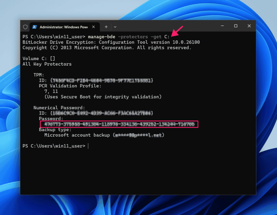Click the blurred TPM ID value

(102, 80)
